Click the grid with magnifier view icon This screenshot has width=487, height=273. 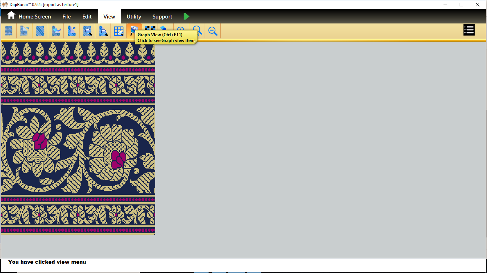[119, 31]
